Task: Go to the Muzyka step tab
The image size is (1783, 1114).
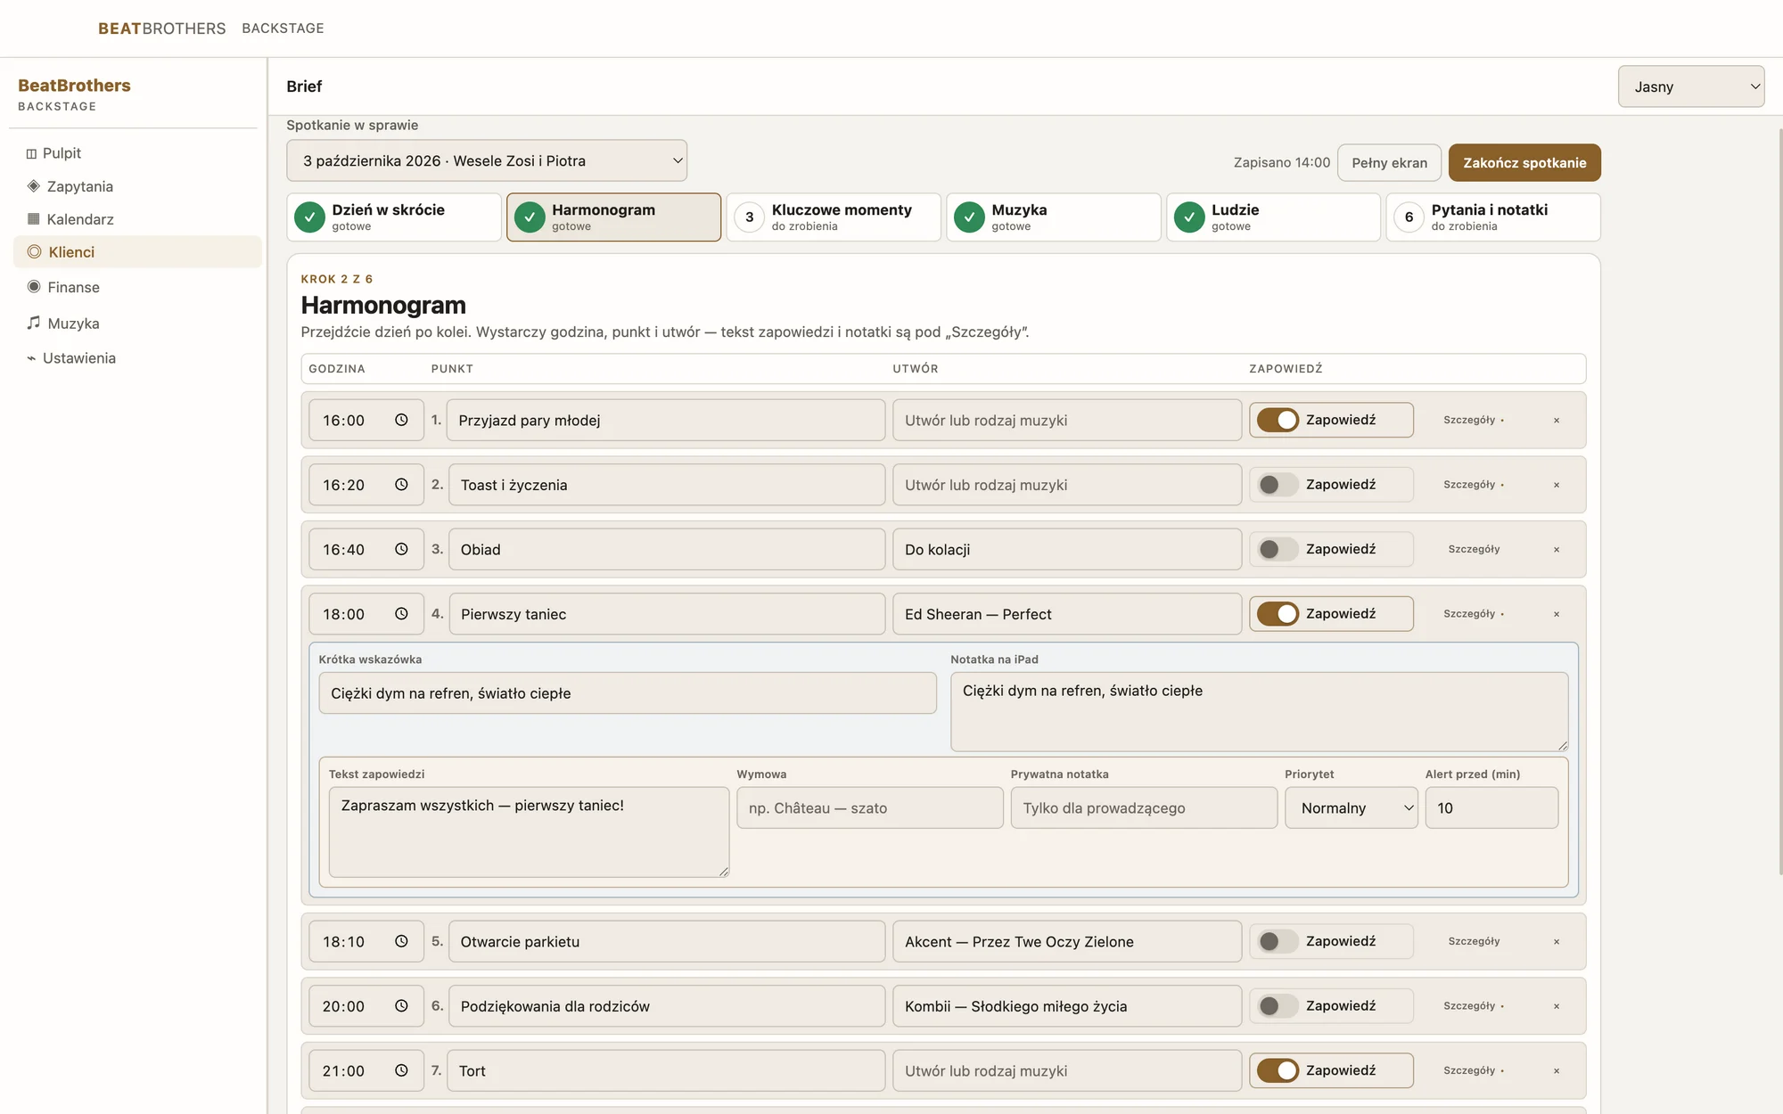Action: 1054,217
